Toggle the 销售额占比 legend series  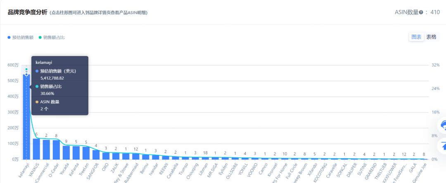(52, 38)
